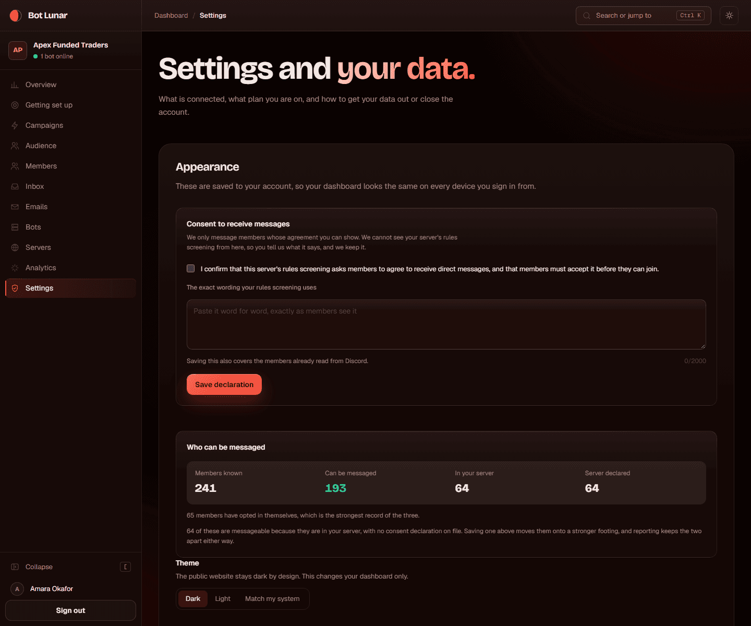
Task: Click the Collapse sidebar panel icon
Action: click(15, 567)
